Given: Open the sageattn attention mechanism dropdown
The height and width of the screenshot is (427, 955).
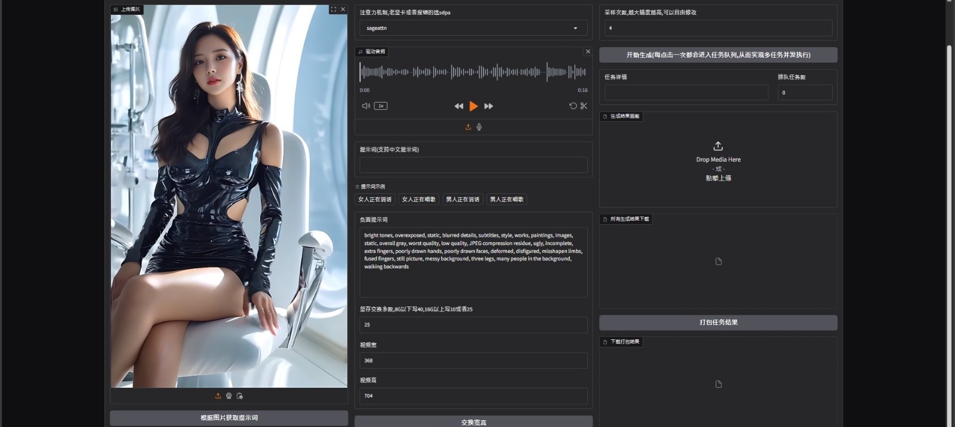Looking at the screenshot, I should [473, 28].
